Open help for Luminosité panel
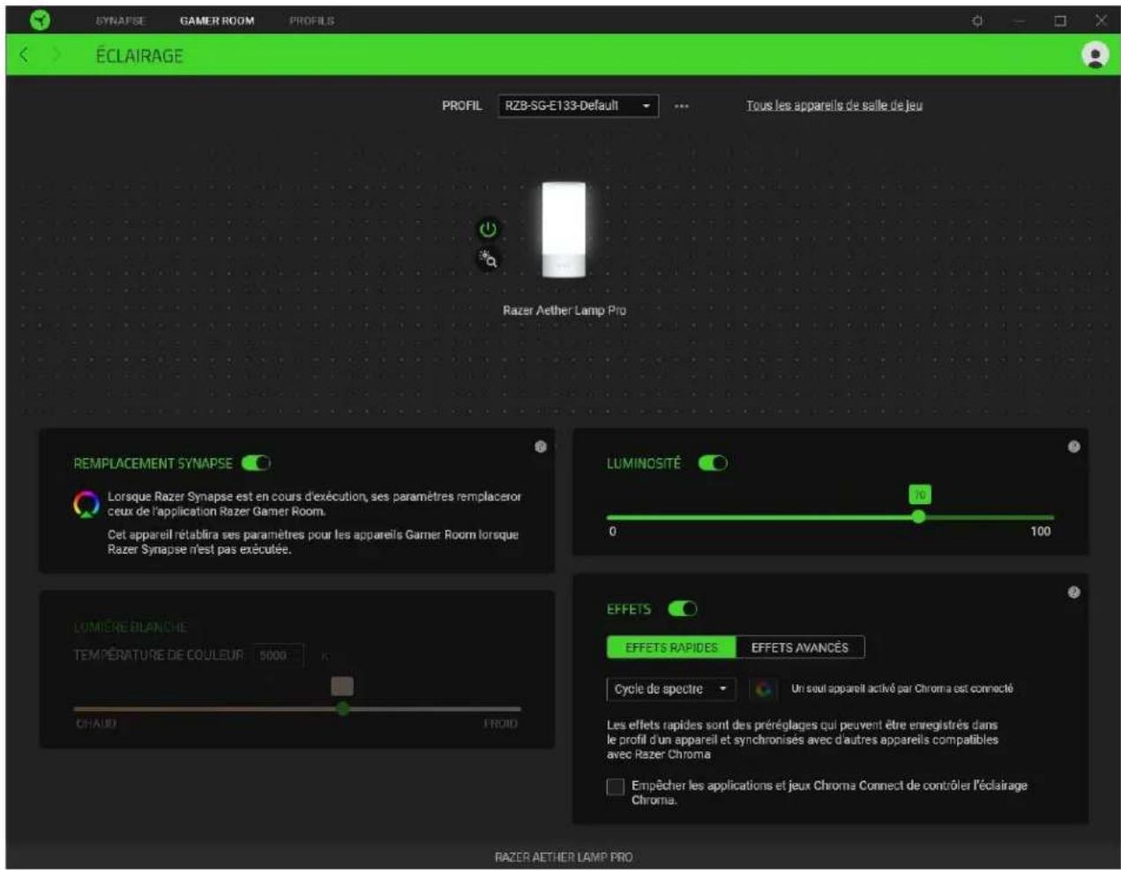1121x870 pixels. click(x=1073, y=447)
